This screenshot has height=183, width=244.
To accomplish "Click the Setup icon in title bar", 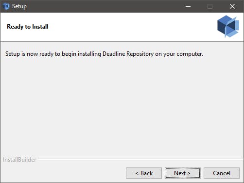I will (x=6, y=6).
